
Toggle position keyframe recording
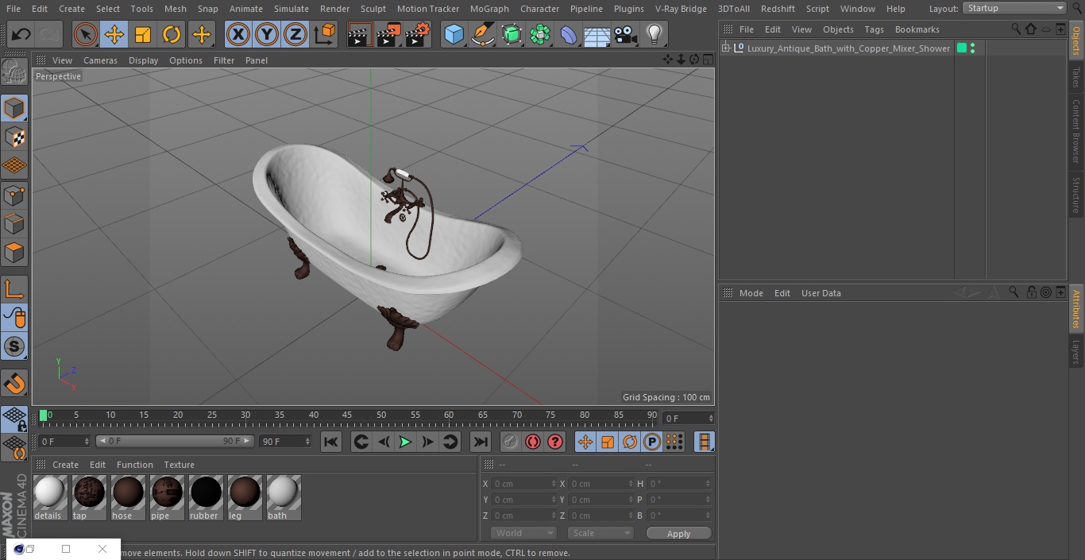(x=585, y=442)
